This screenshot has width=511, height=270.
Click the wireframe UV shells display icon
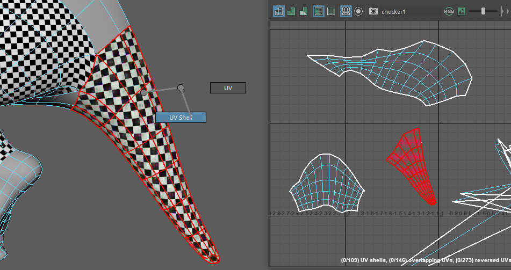coord(279,11)
